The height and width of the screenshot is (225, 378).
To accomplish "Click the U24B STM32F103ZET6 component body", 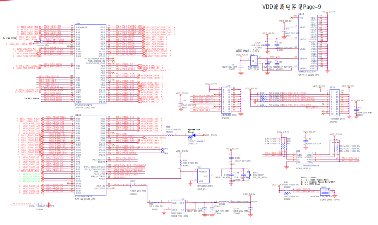I will [90, 156].
